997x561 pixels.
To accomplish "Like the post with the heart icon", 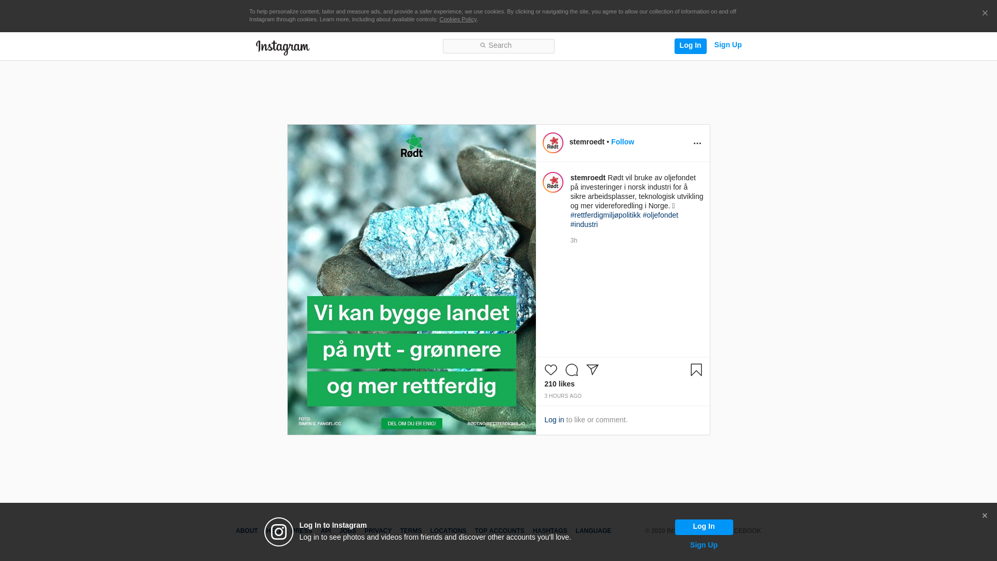I will tap(550, 370).
